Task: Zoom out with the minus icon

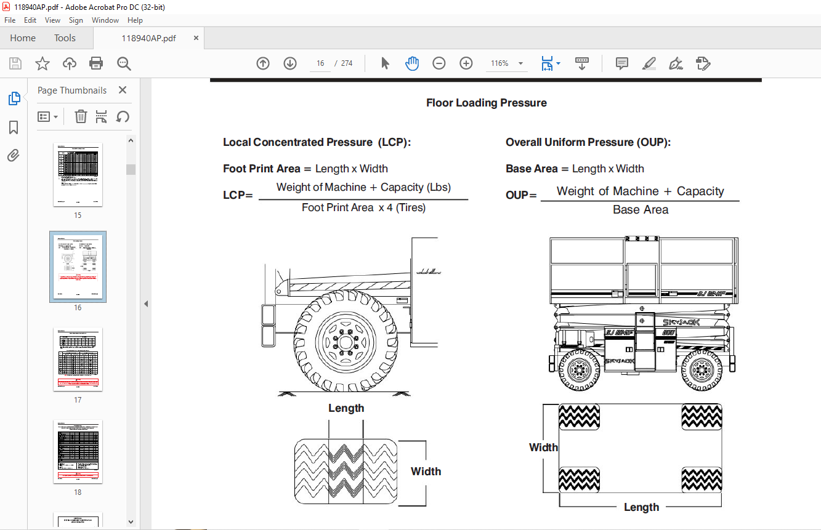Action: (x=439, y=63)
